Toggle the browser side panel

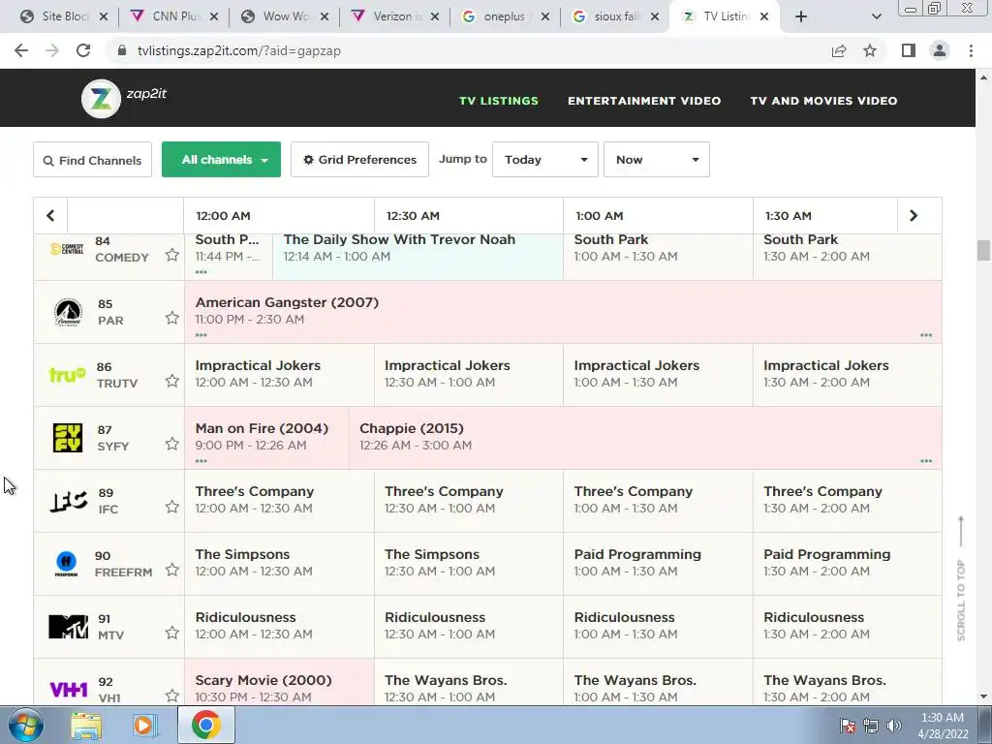909,50
